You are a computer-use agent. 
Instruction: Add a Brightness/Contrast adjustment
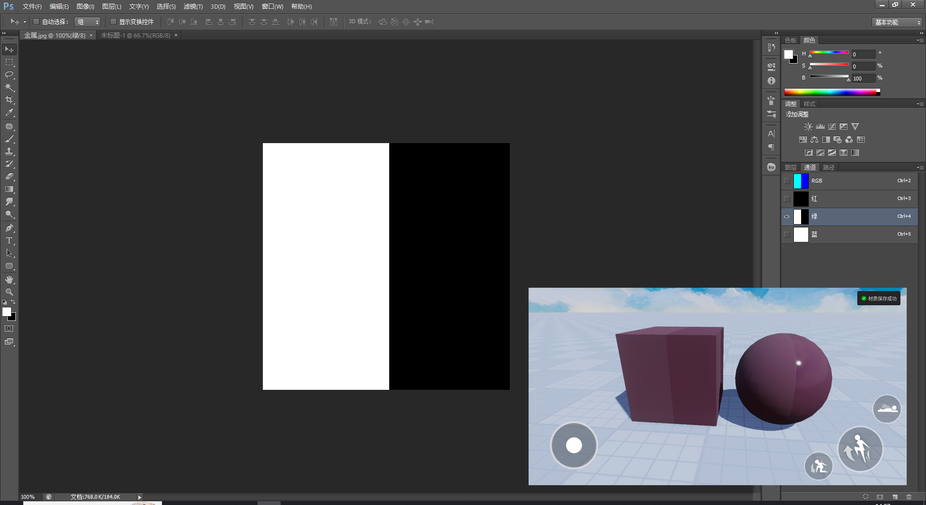coord(808,127)
